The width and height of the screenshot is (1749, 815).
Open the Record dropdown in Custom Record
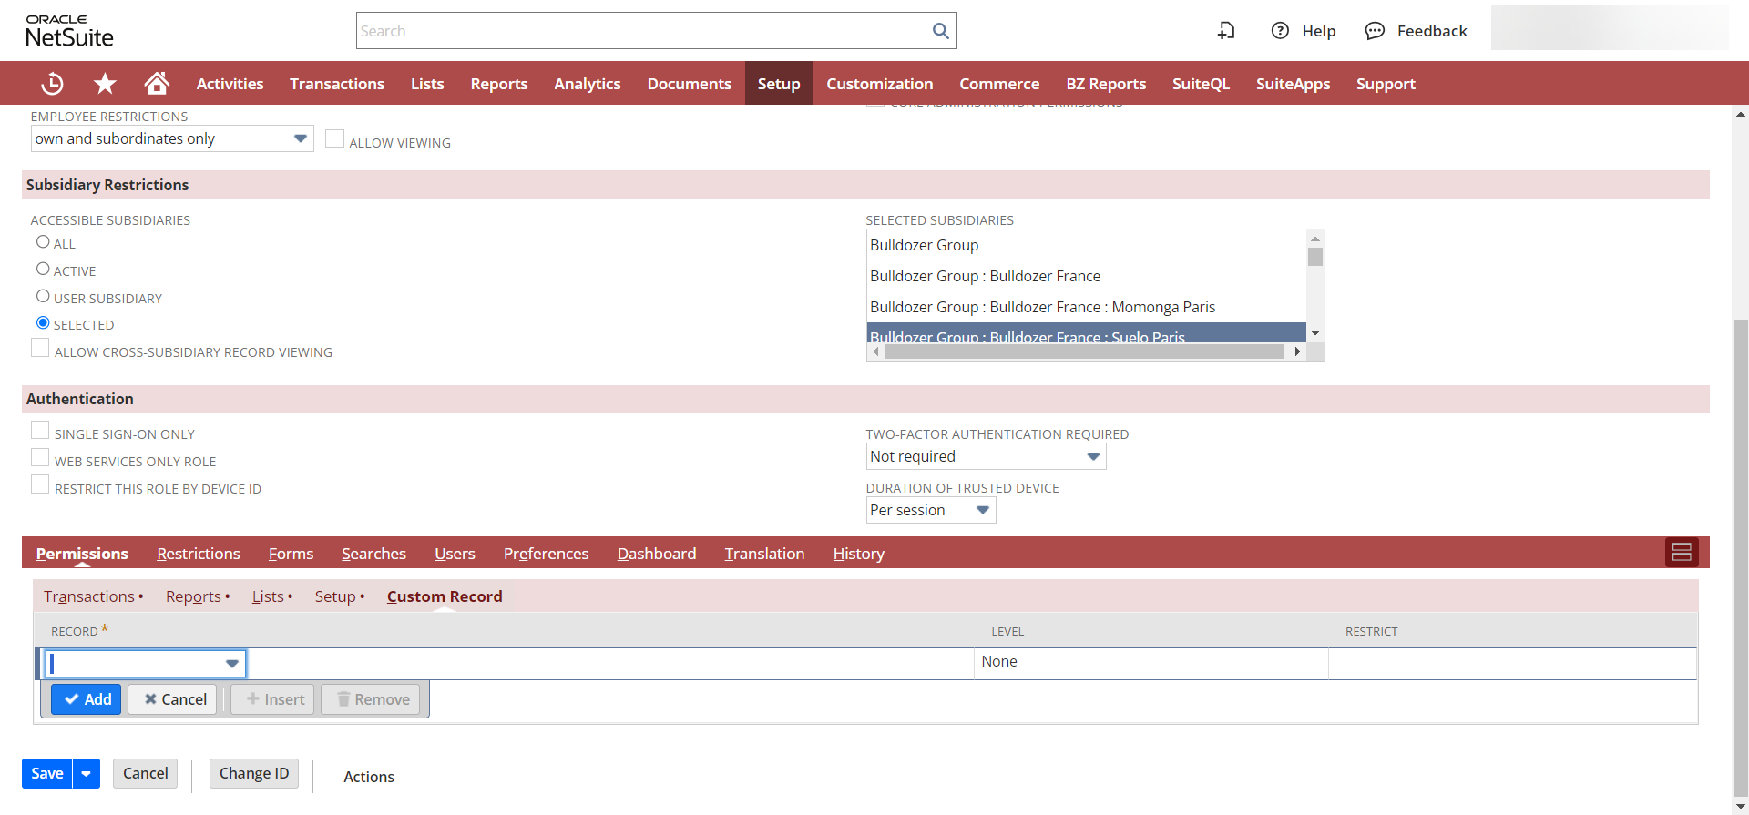point(232,663)
